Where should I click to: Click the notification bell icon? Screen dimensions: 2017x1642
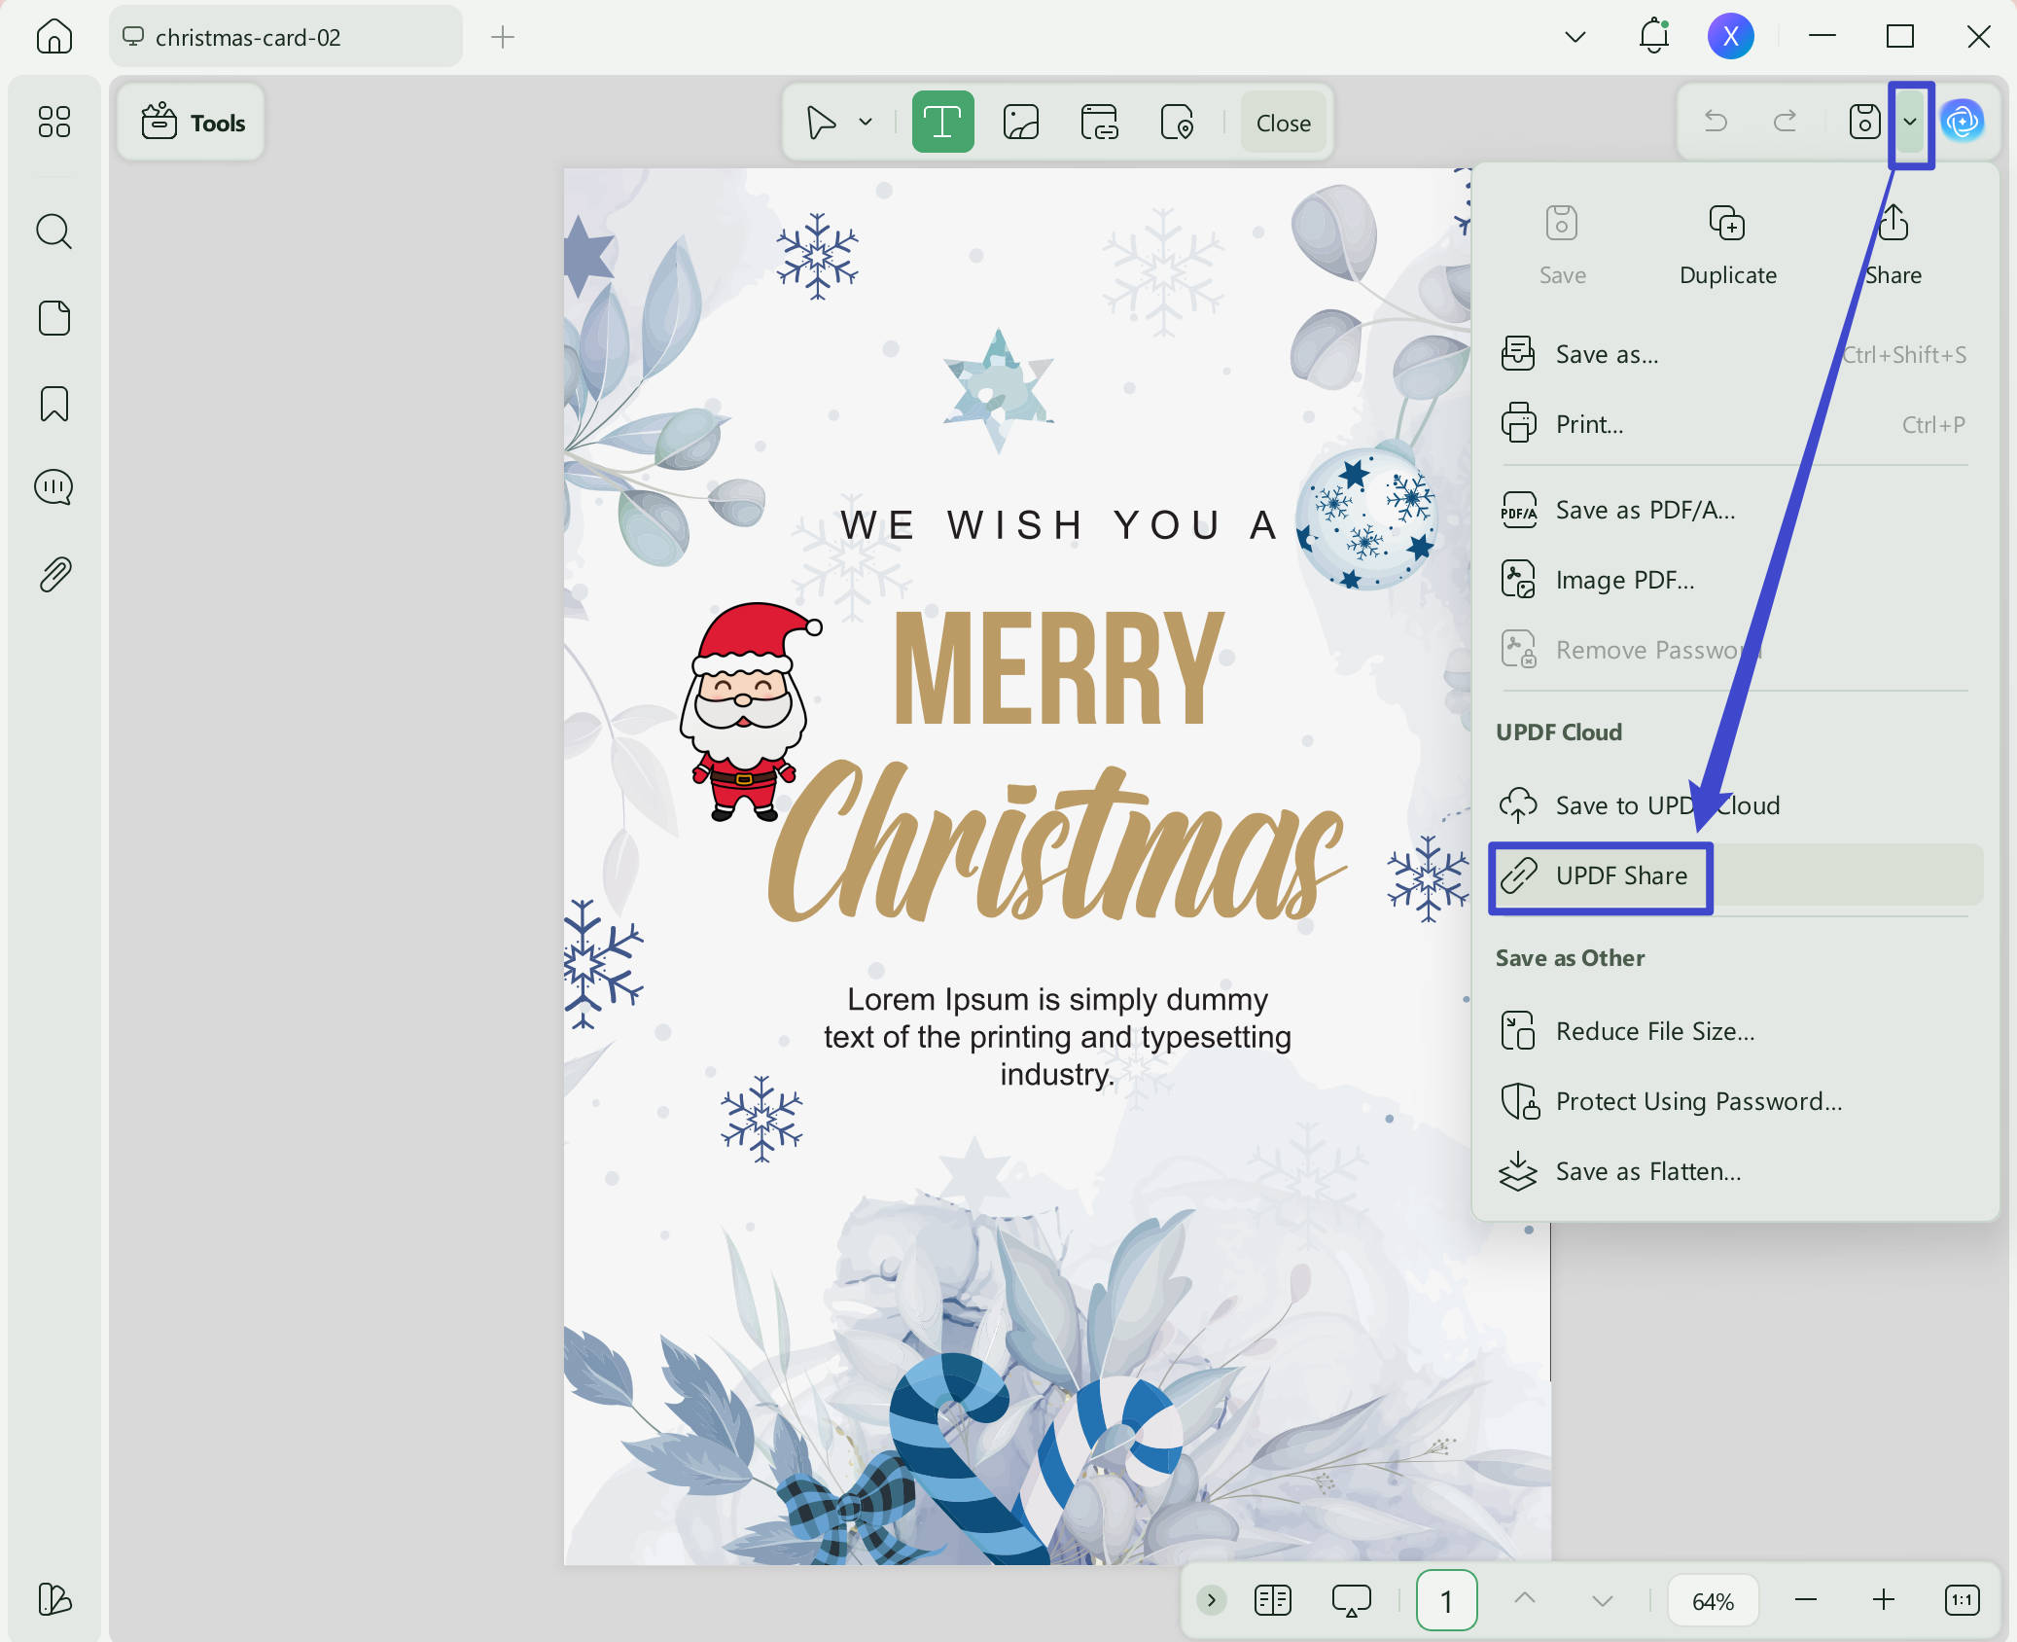[x=1653, y=37]
